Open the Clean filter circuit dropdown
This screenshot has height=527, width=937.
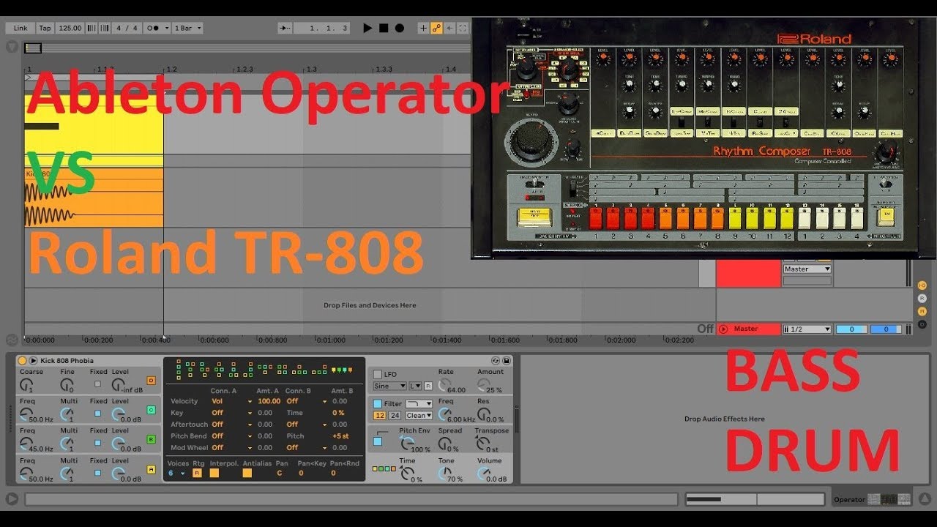pos(419,416)
